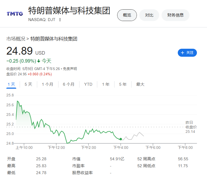
Task: Click the −0.25 (0.99%) daily change text
Action: coord(21,61)
